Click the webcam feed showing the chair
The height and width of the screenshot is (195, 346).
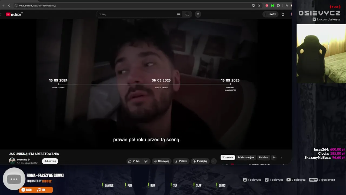(x=321, y=54)
